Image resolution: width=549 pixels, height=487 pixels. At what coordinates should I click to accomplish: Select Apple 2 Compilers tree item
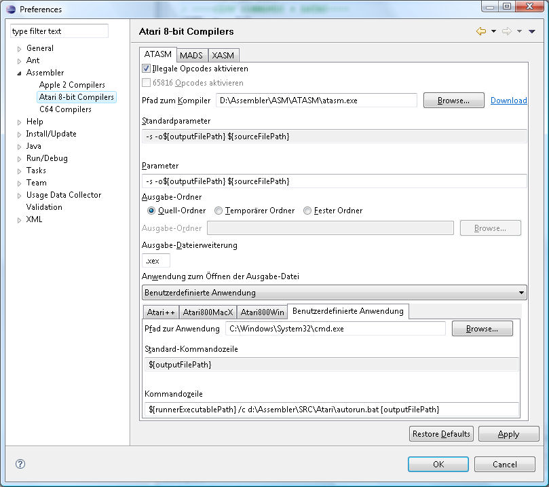[x=72, y=85]
